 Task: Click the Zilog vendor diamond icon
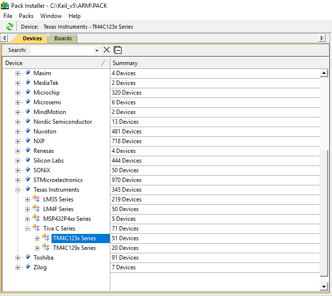[28, 267]
